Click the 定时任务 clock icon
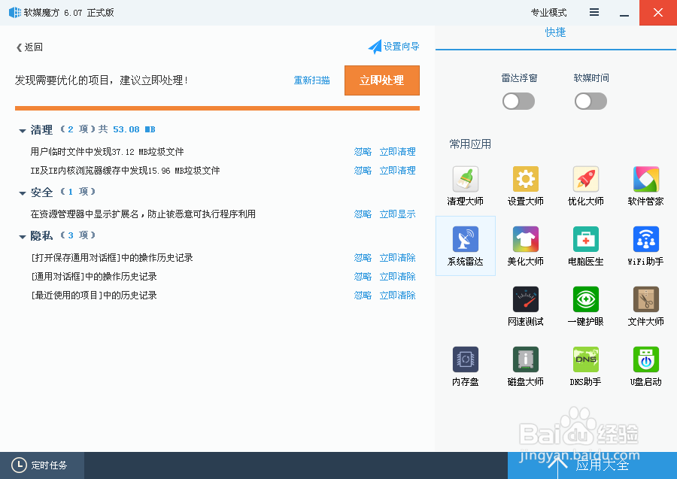677x479 pixels. pyautogui.click(x=19, y=465)
